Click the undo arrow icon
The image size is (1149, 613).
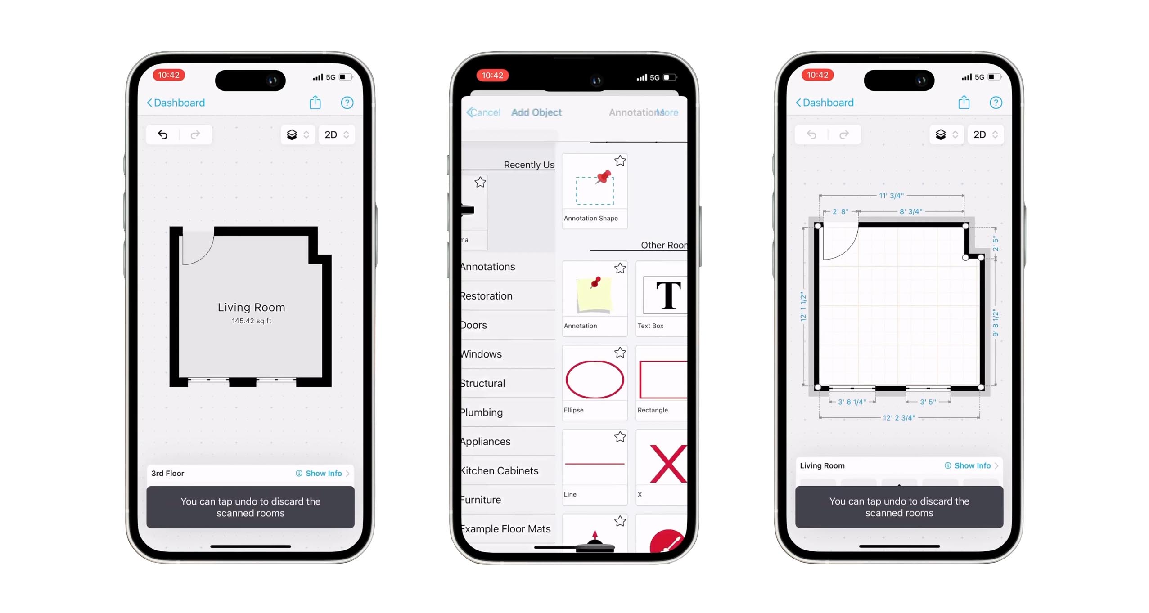[x=162, y=134]
